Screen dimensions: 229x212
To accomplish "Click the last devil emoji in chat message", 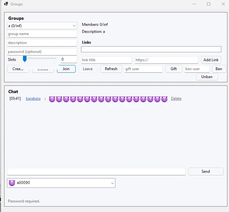I will 164,99.
